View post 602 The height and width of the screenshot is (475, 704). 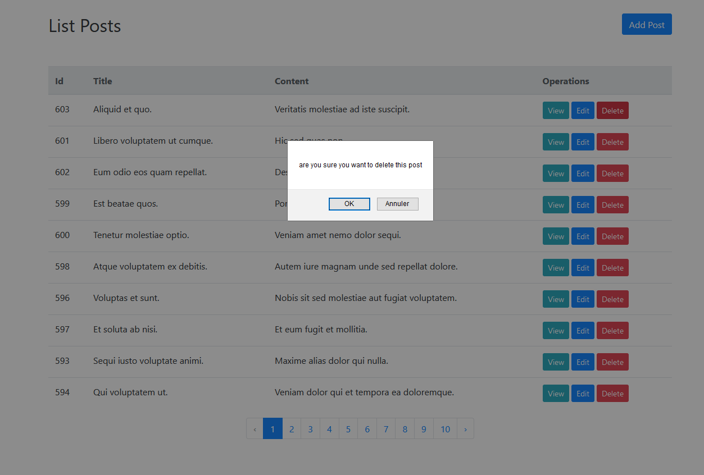click(556, 173)
